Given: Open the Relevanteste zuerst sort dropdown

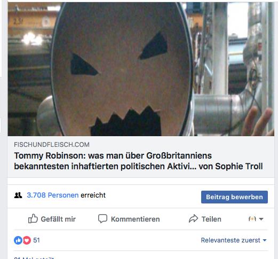Looking at the screenshot, I should click(x=234, y=240).
